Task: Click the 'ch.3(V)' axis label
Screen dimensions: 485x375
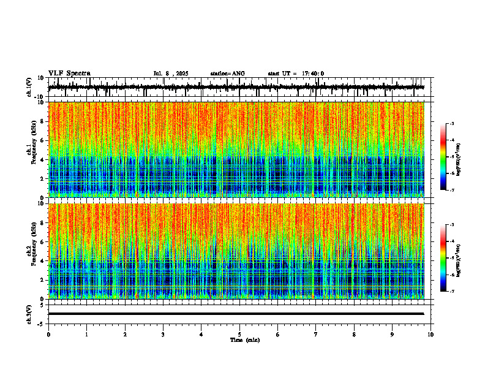Action: coord(29,315)
